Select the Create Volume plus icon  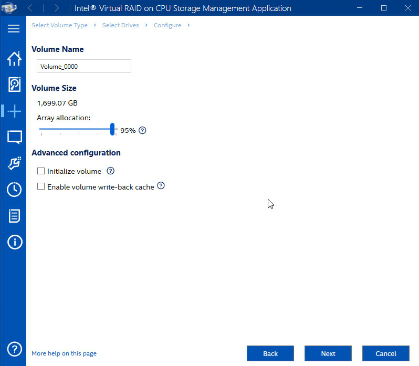coord(14,111)
